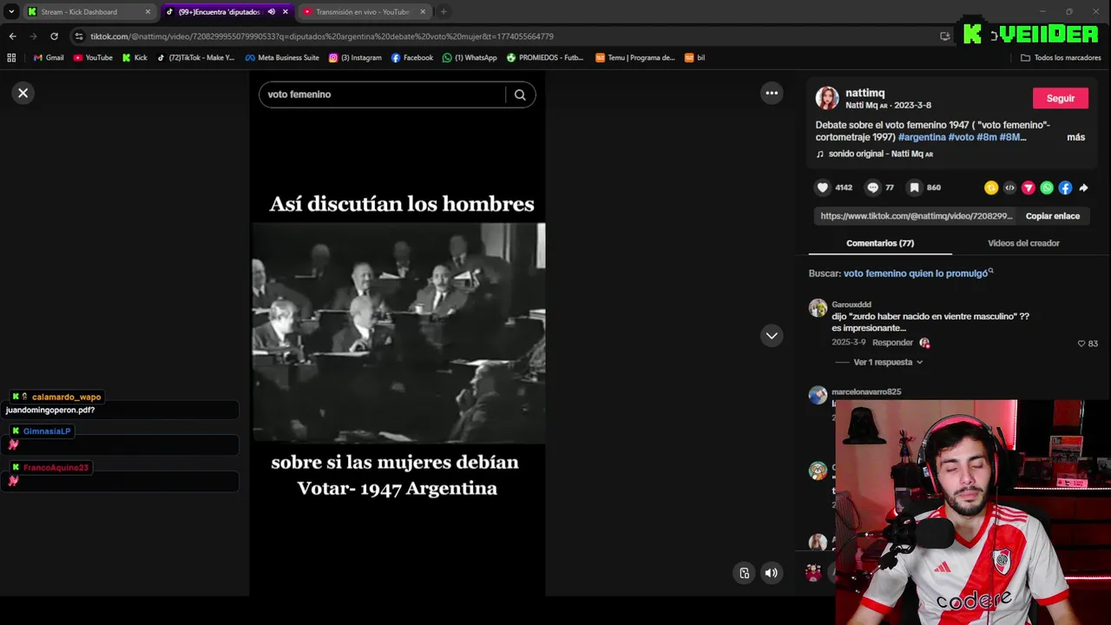Screen dimensions: 1111x625
Task: Open the #argentina hashtag
Action: [x=922, y=137]
